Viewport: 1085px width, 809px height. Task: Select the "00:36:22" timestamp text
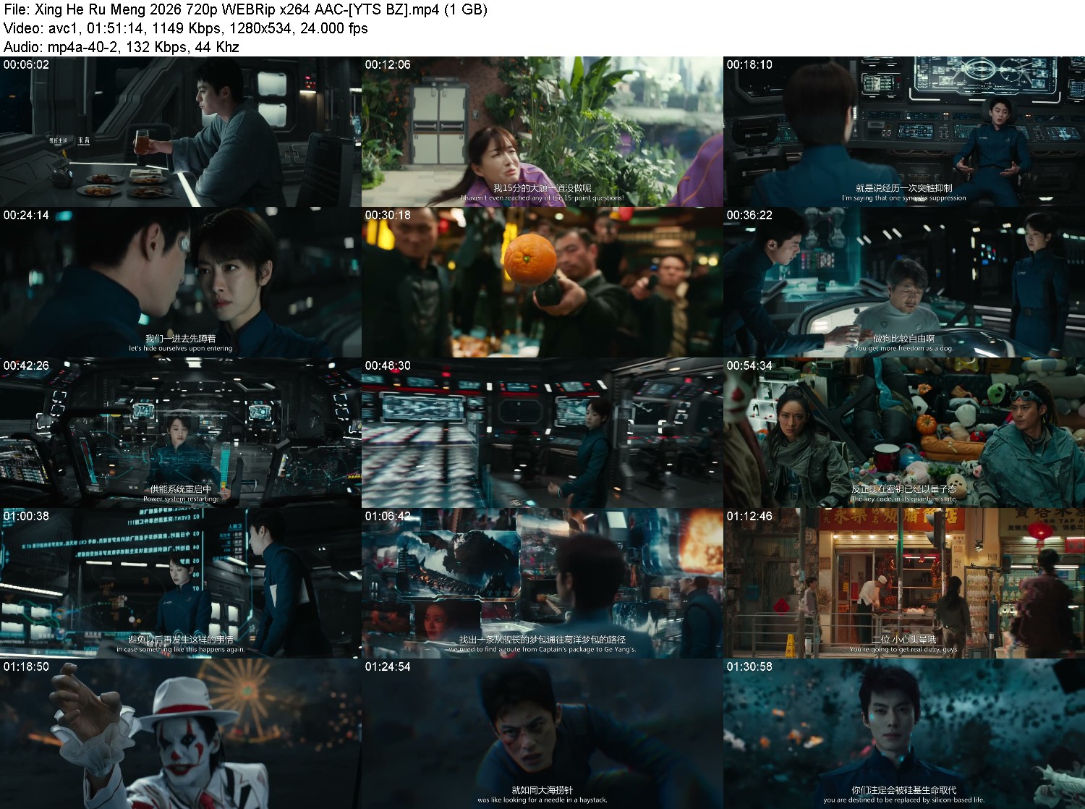pyautogui.click(x=749, y=215)
